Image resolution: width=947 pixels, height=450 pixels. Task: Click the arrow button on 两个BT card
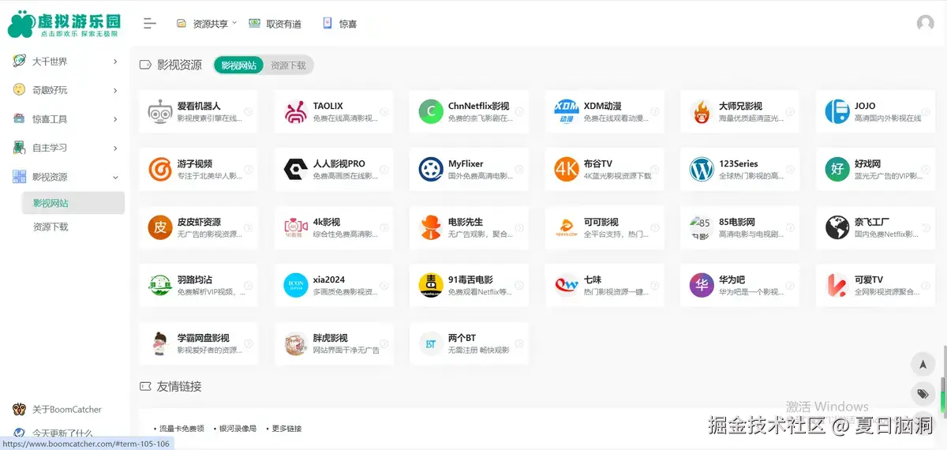[x=518, y=344]
